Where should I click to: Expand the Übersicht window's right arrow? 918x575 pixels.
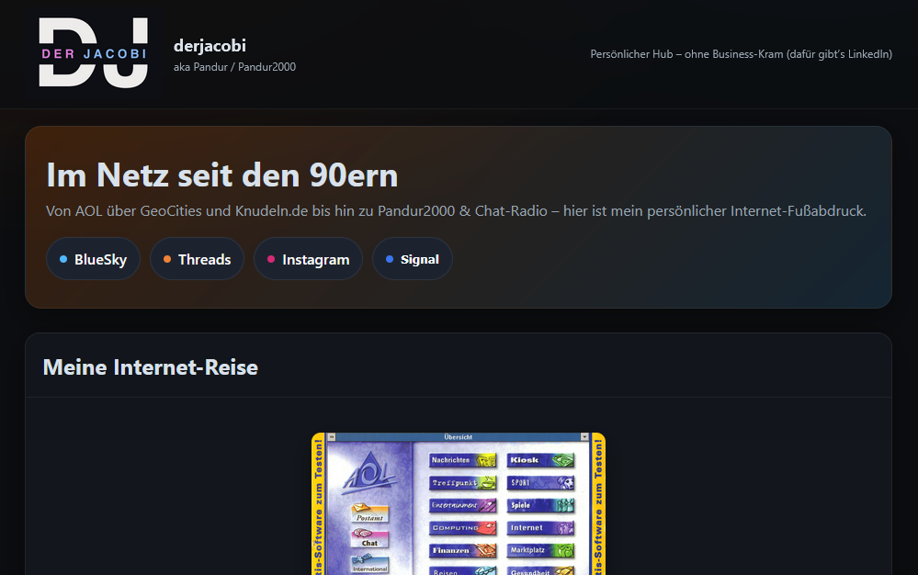(x=584, y=437)
